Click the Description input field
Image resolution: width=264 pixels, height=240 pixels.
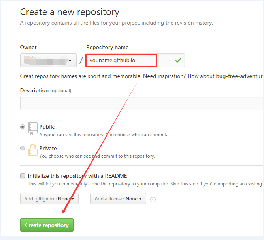pyautogui.click(x=141, y=103)
